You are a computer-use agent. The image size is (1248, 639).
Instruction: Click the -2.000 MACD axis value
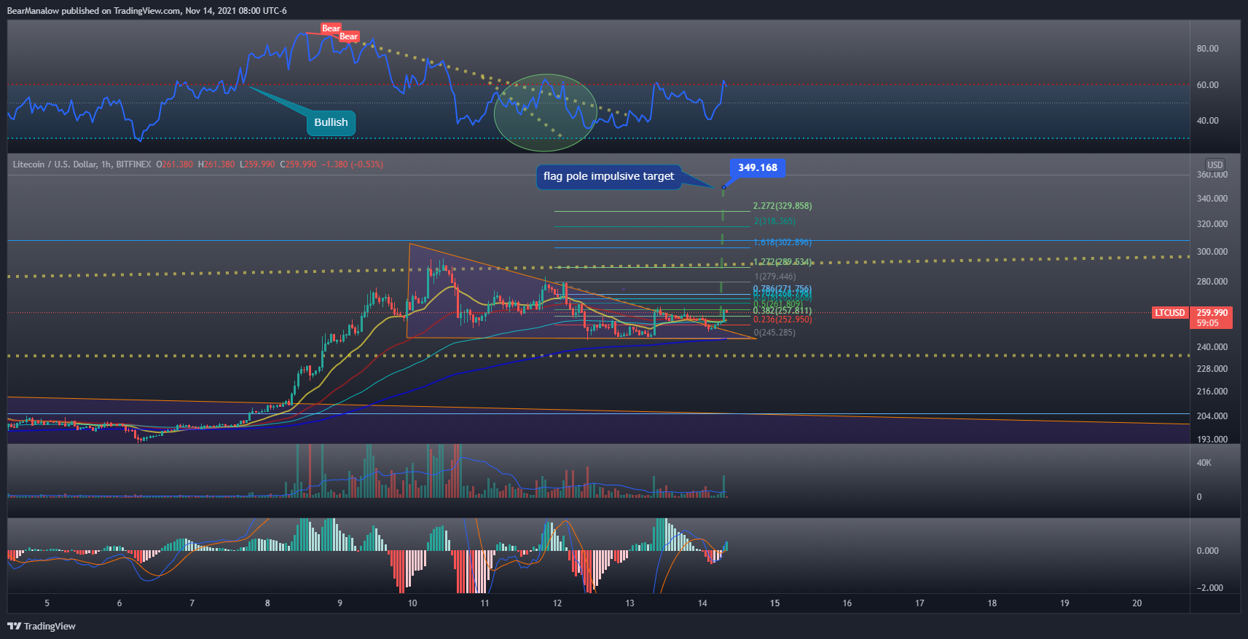pyautogui.click(x=1210, y=588)
